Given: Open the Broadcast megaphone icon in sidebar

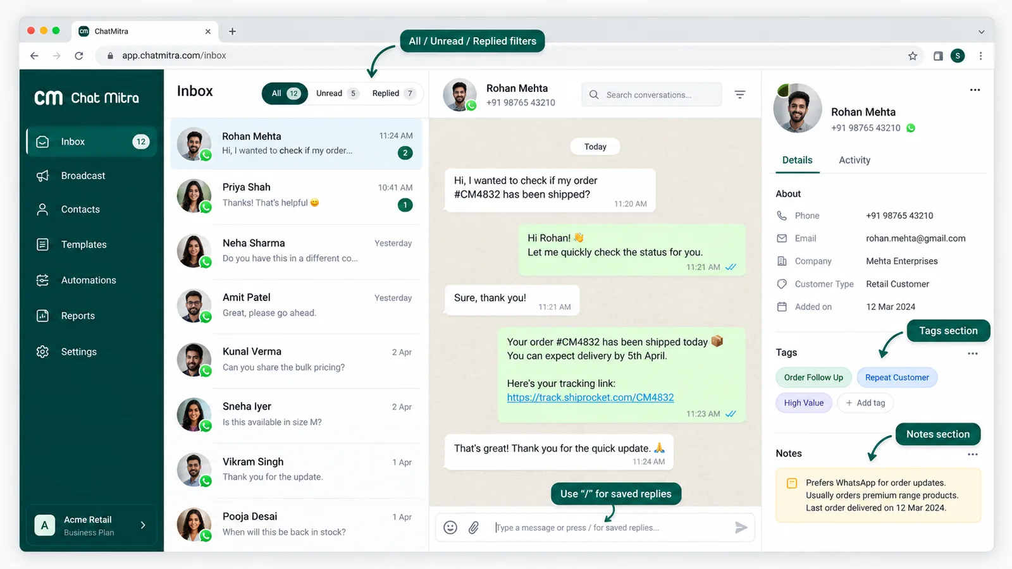Looking at the screenshot, I should click(42, 176).
